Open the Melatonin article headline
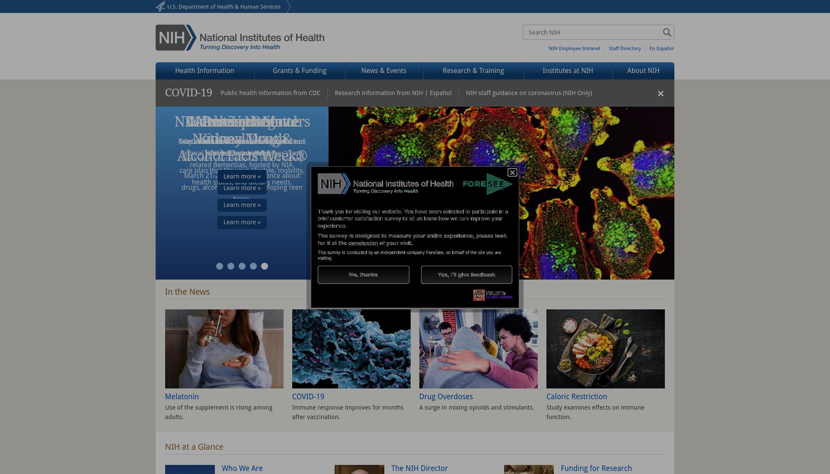This screenshot has height=474, width=830. click(x=182, y=397)
